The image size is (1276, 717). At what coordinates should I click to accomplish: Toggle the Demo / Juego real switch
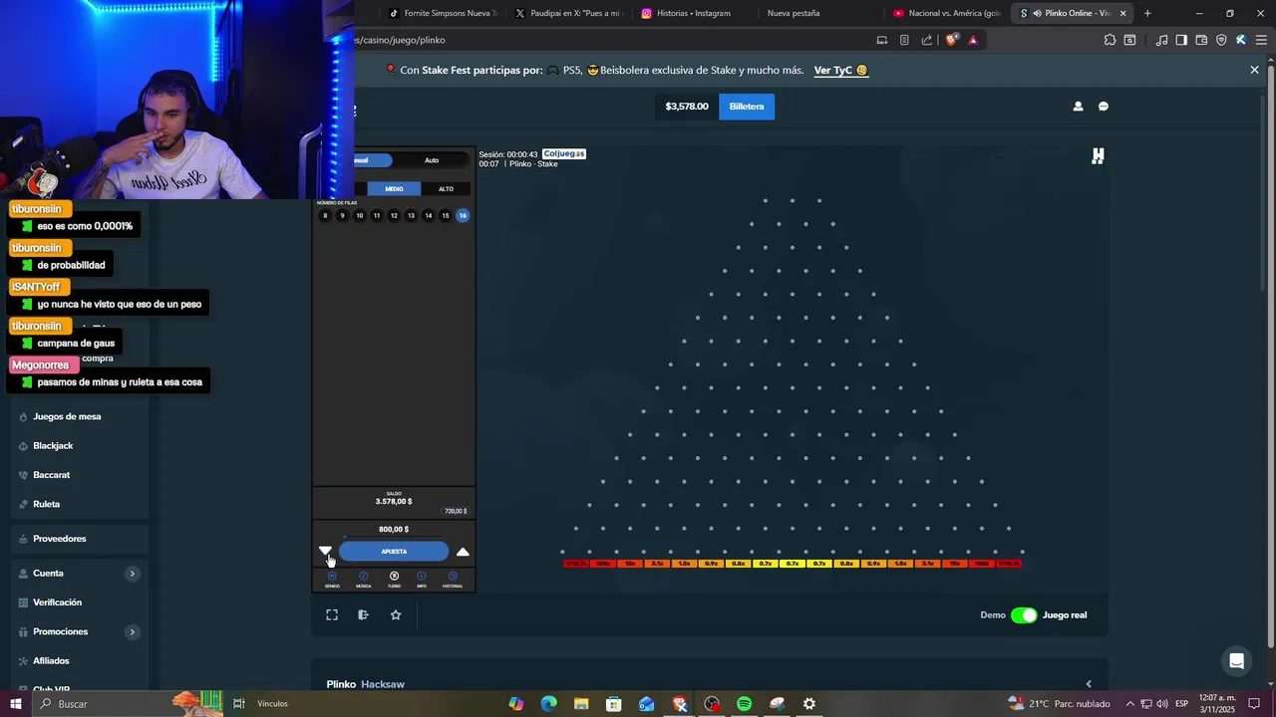click(x=1024, y=615)
